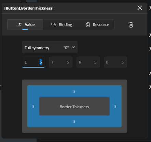Switch to the Value tab

pyautogui.click(x=25, y=25)
